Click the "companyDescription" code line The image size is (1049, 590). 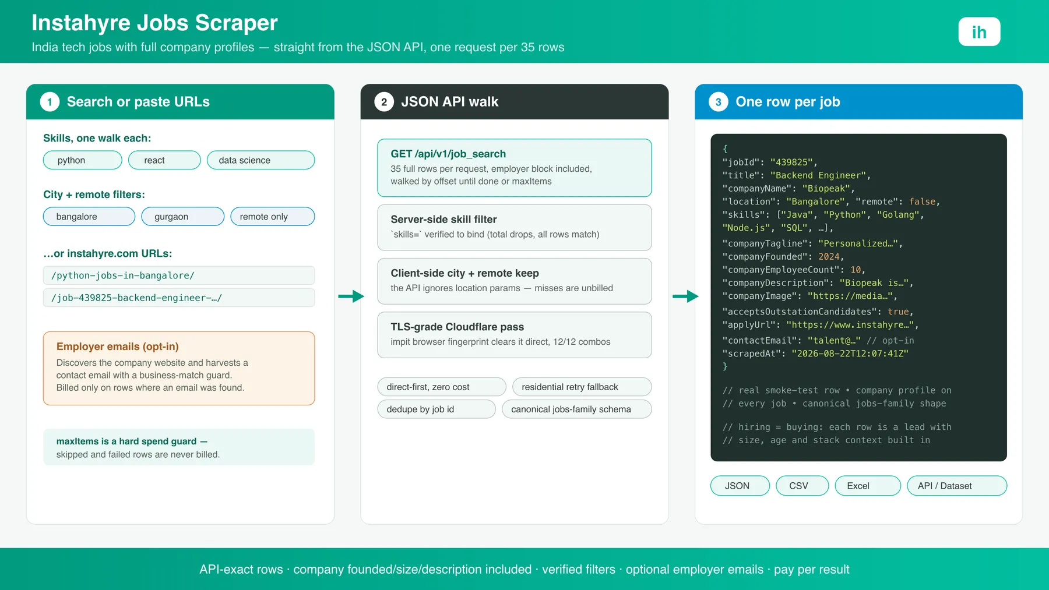(818, 283)
